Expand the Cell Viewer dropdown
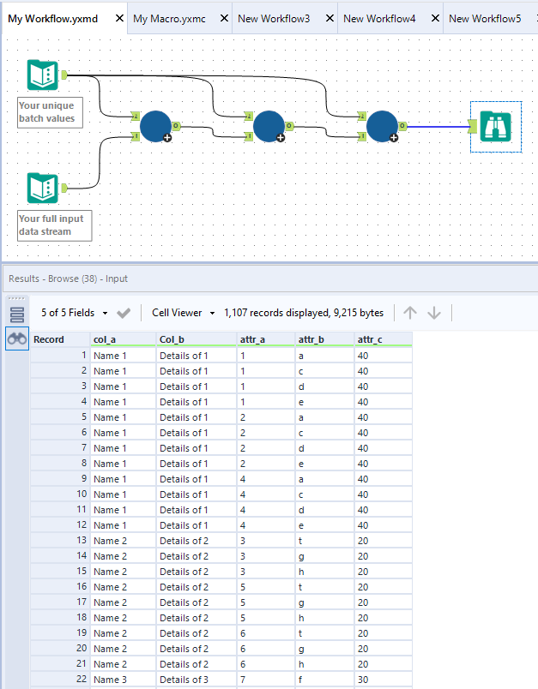 coord(183,313)
